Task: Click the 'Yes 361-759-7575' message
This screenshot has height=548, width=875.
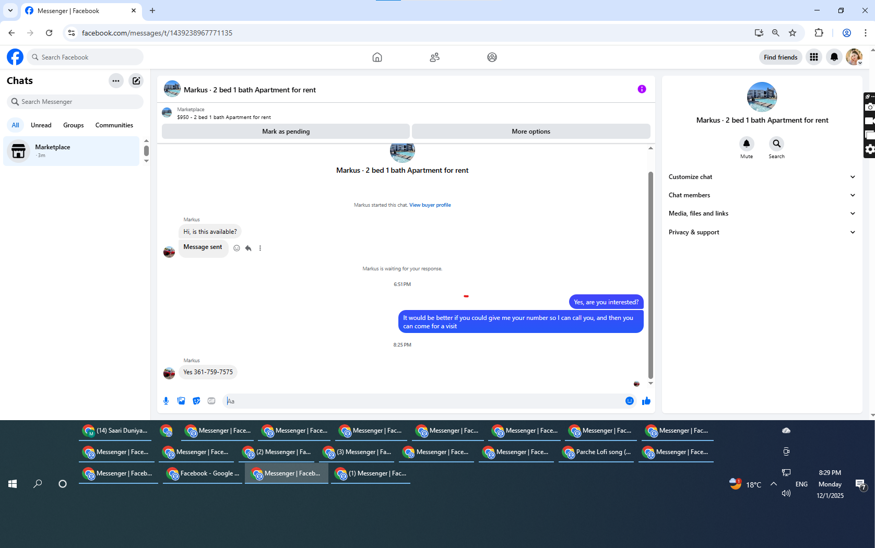Action: (208, 372)
